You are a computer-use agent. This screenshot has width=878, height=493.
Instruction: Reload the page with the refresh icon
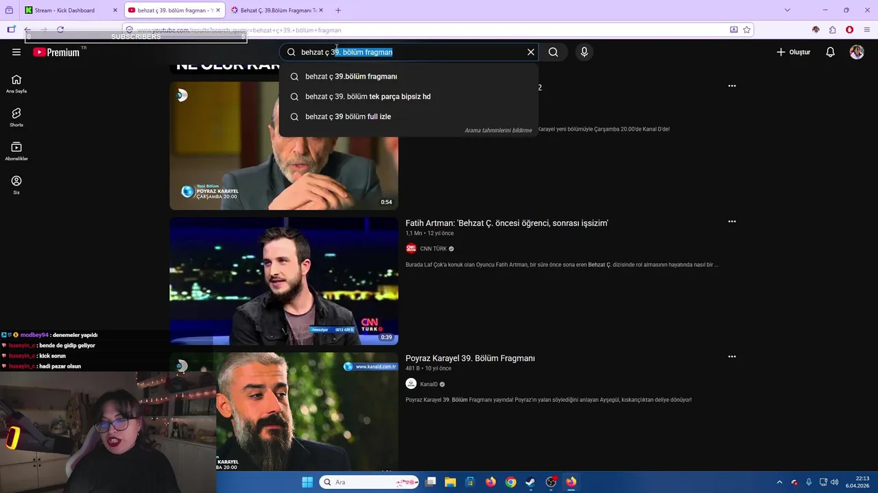pyautogui.click(x=60, y=29)
